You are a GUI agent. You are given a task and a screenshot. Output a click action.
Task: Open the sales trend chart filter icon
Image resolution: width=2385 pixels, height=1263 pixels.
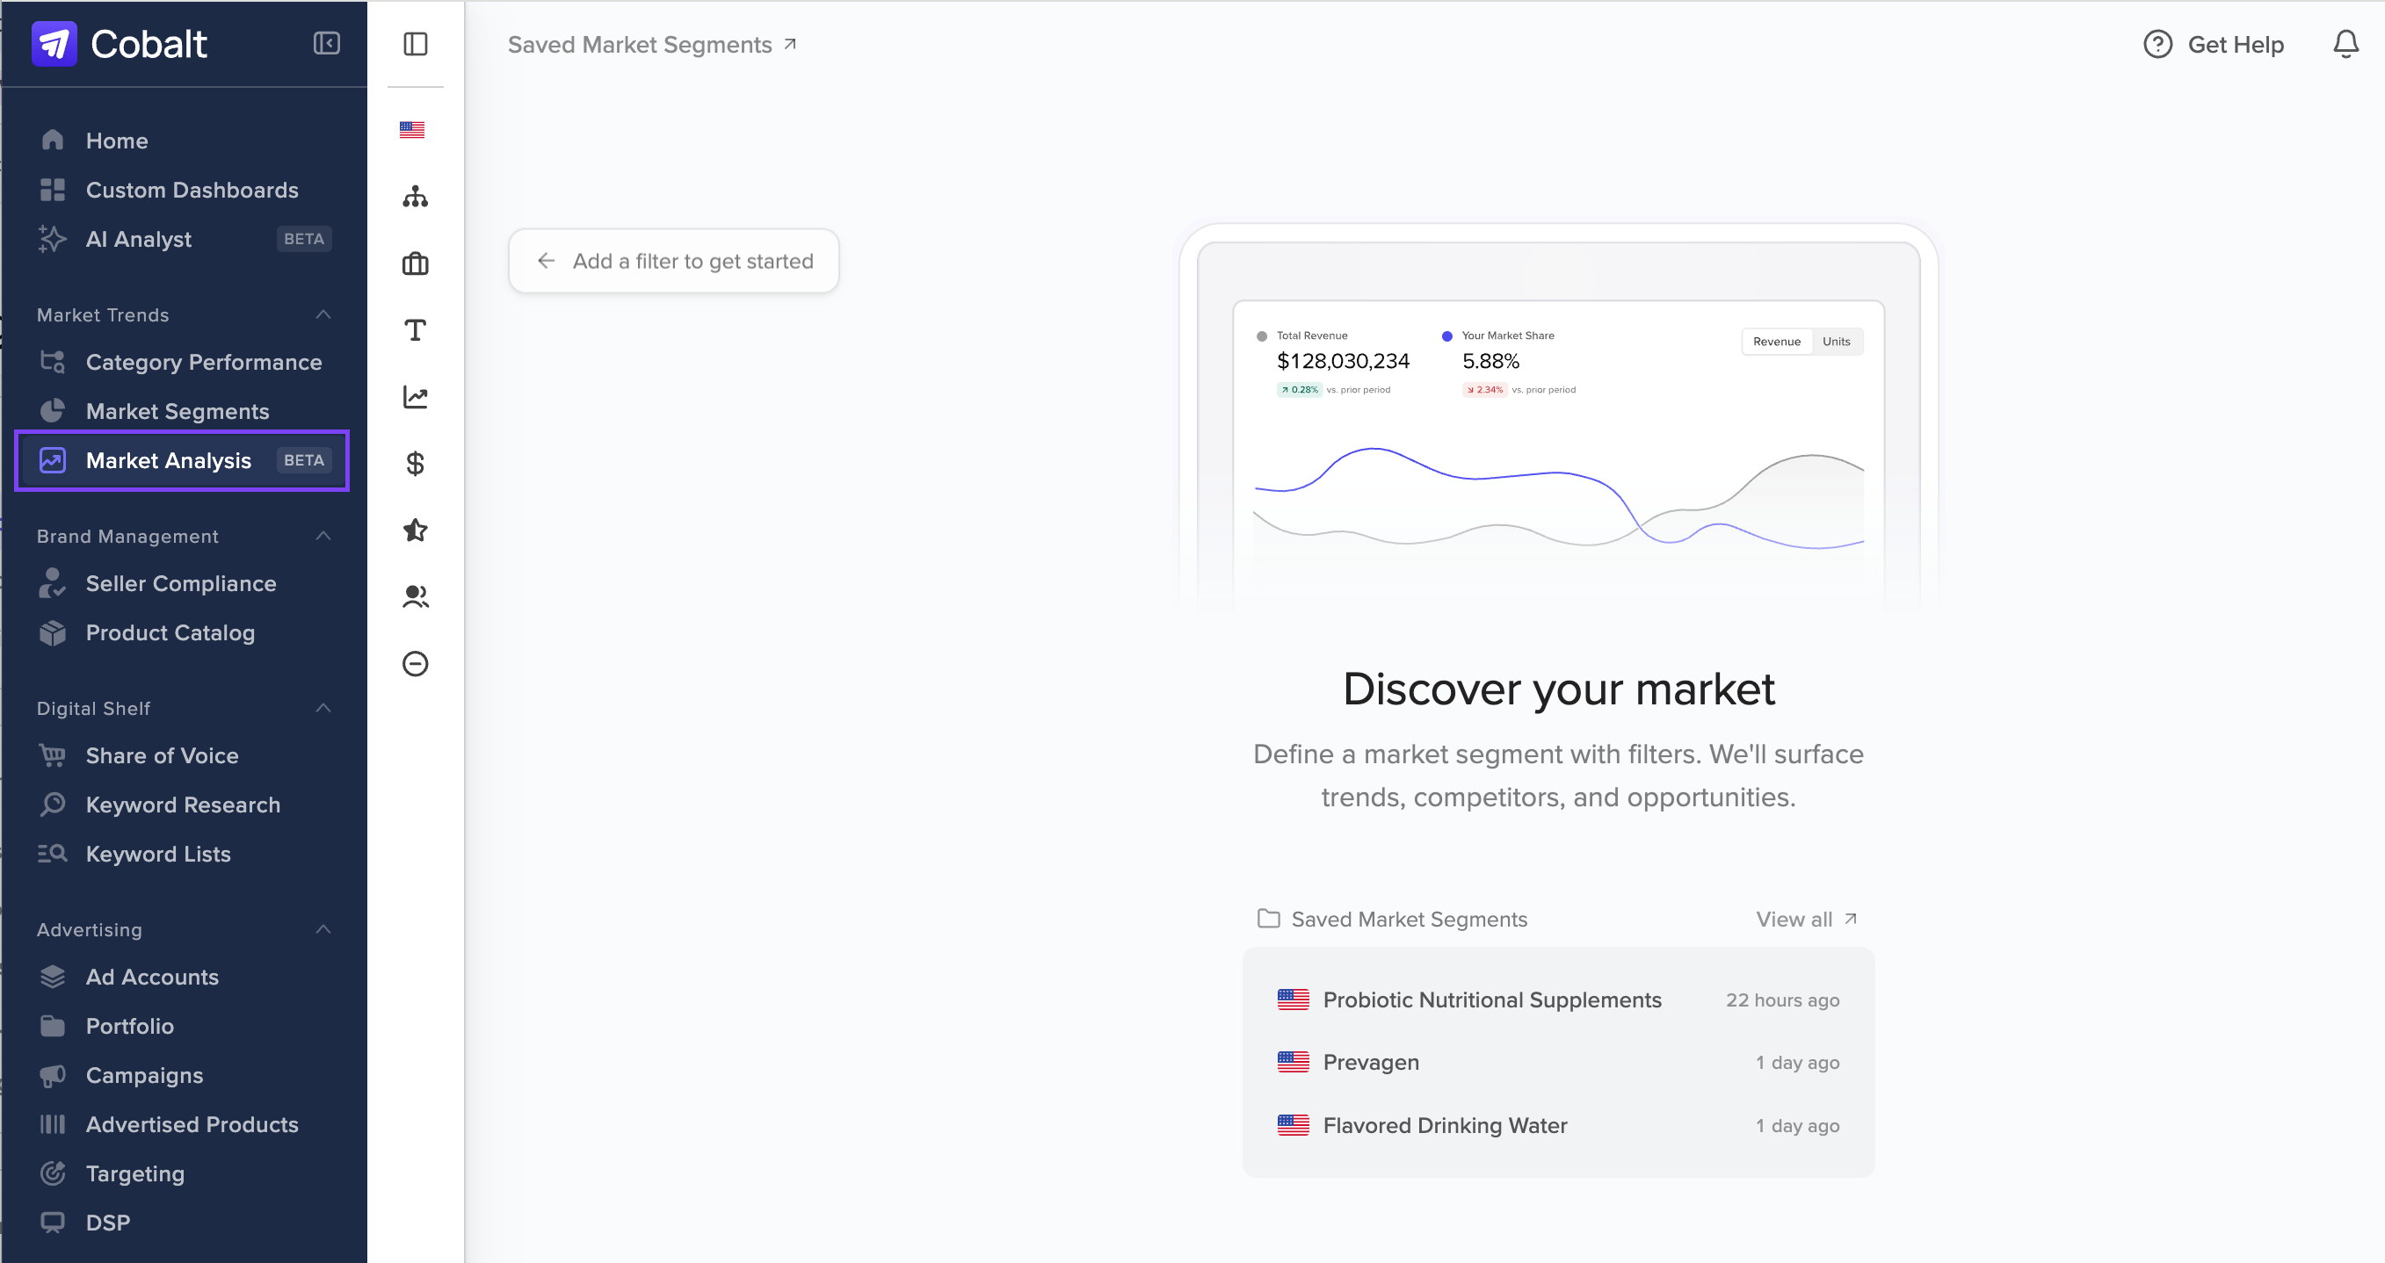(416, 397)
